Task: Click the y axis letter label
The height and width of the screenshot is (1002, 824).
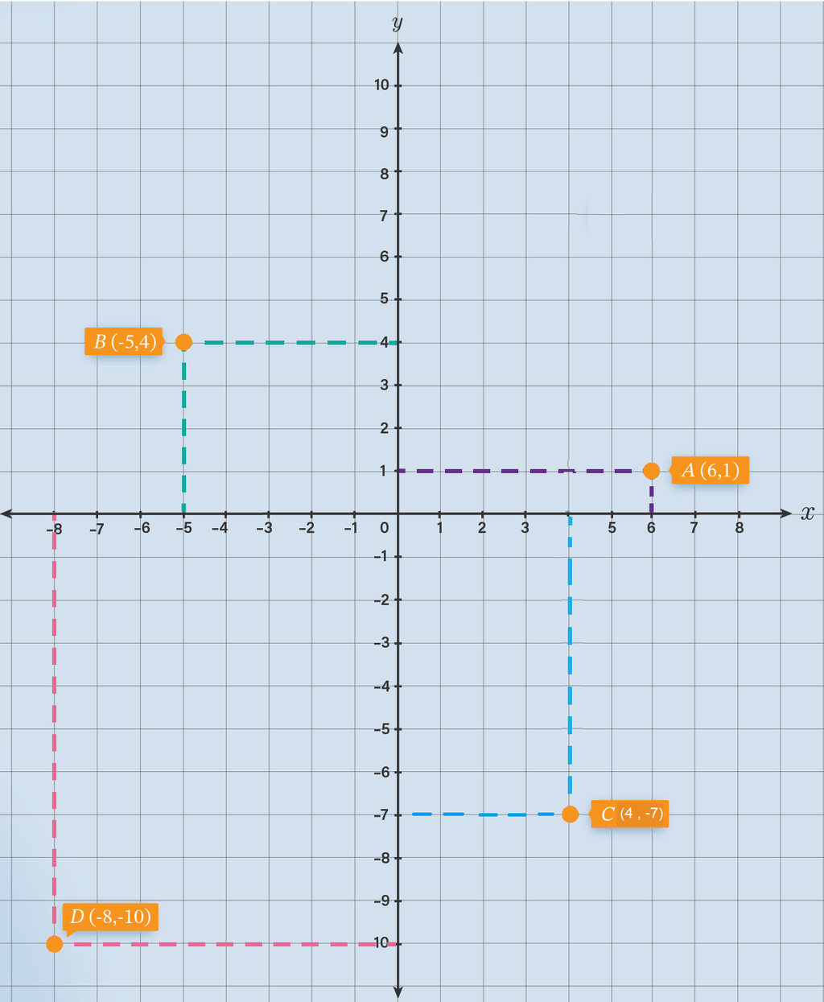Action: point(397,23)
